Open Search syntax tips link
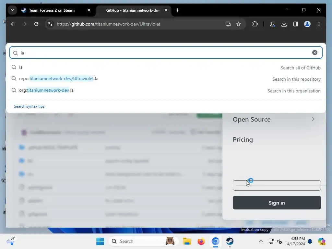This screenshot has width=332, height=249. click(29, 106)
